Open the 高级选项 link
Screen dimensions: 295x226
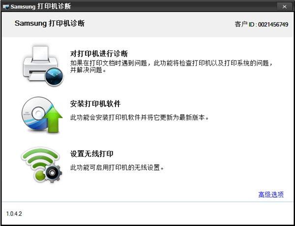point(271,194)
